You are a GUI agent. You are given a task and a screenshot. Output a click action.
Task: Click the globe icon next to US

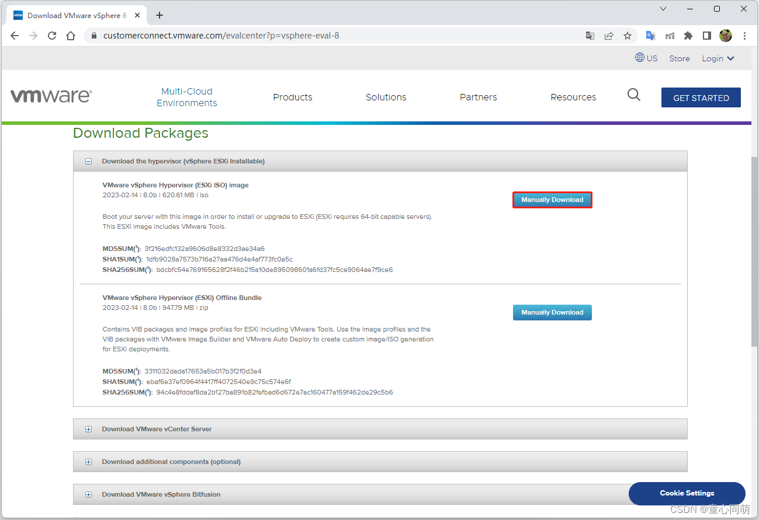[639, 58]
